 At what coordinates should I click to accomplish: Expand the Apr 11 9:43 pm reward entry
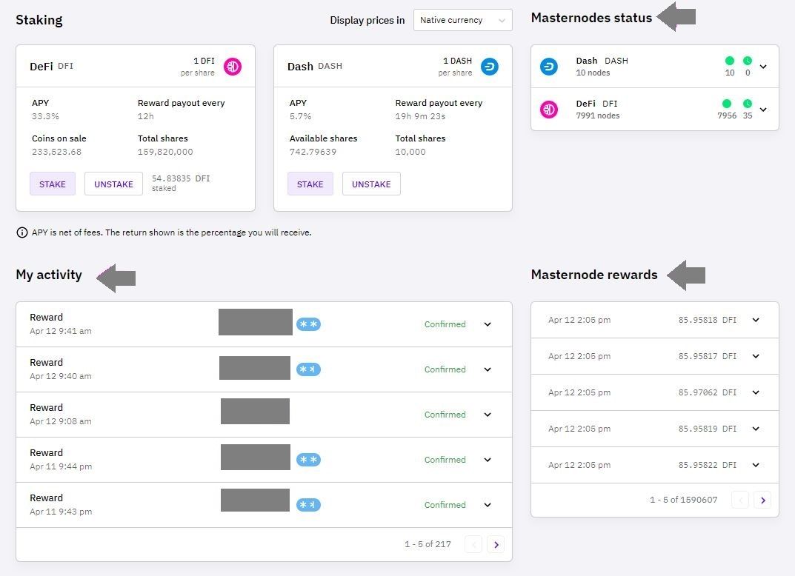(488, 505)
